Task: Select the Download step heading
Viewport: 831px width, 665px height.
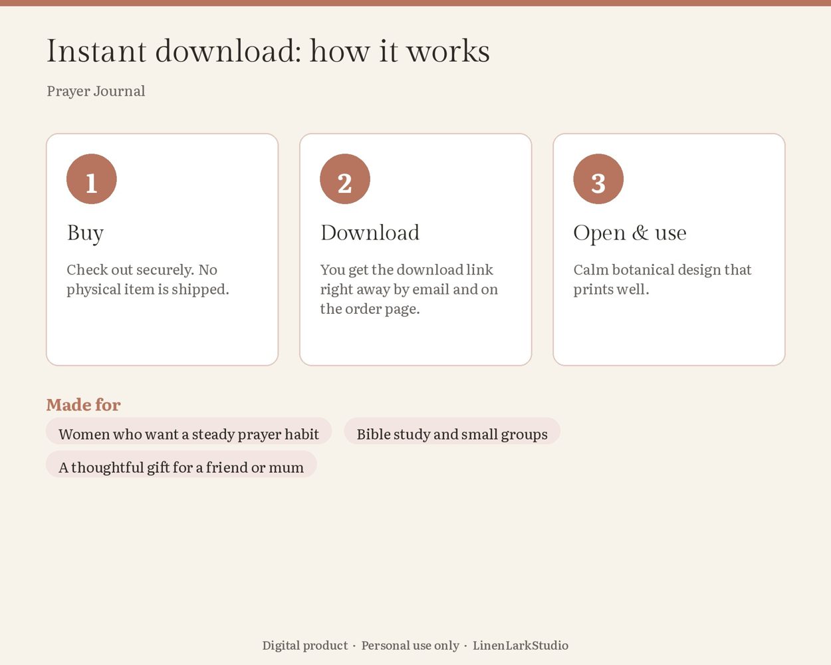Action: tap(370, 233)
